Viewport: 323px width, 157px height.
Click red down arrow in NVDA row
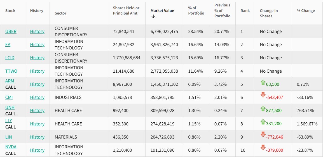click(x=263, y=148)
